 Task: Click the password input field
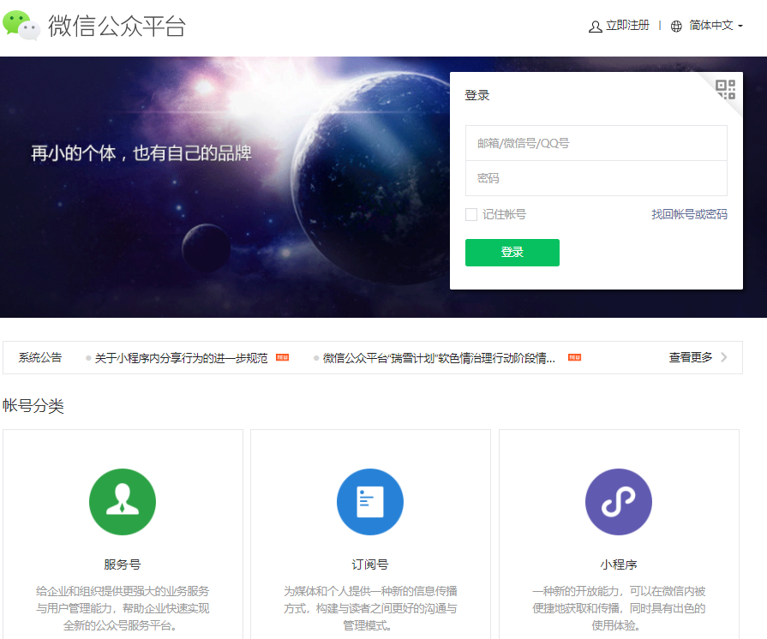(x=596, y=178)
